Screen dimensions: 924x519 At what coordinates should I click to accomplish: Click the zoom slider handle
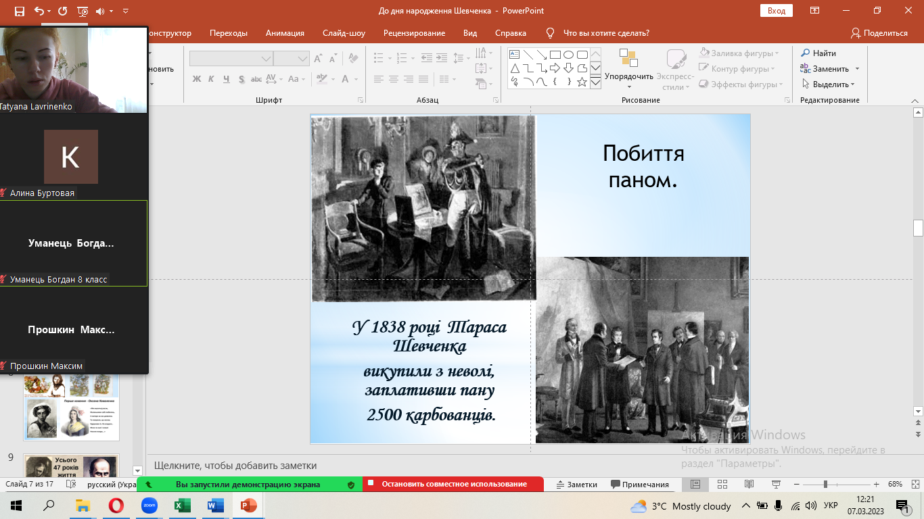825,485
